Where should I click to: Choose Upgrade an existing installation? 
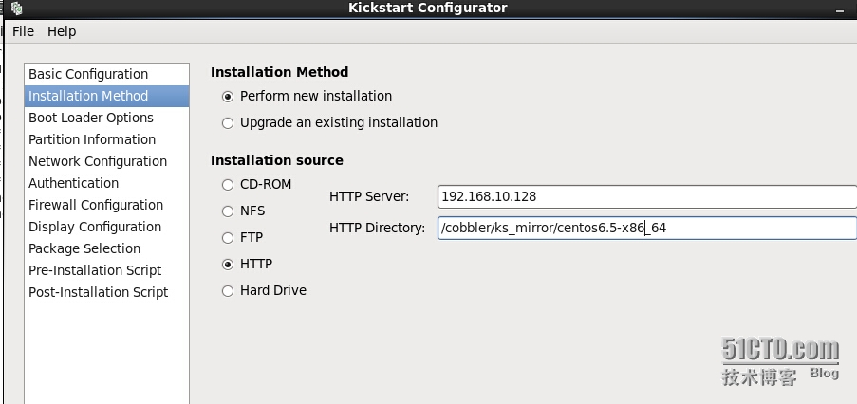pyautogui.click(x=228, y=123)
